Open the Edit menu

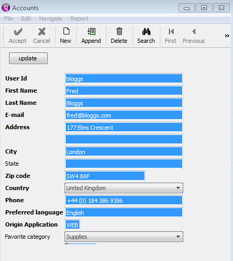26,19
